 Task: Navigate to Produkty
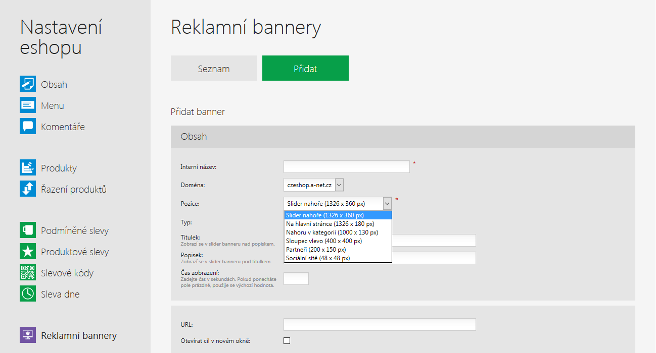(x=59, y=168)
